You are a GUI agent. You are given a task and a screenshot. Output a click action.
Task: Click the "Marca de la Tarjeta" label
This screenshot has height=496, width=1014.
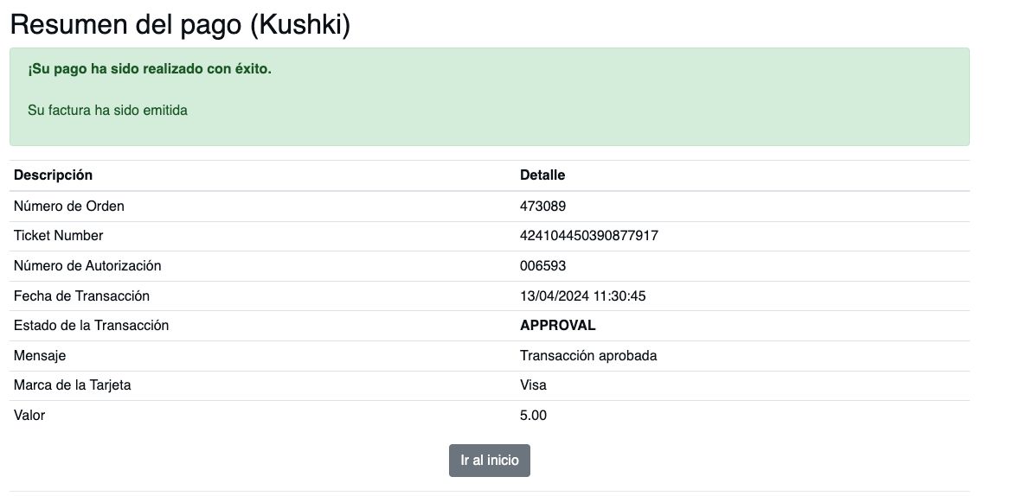72,385
